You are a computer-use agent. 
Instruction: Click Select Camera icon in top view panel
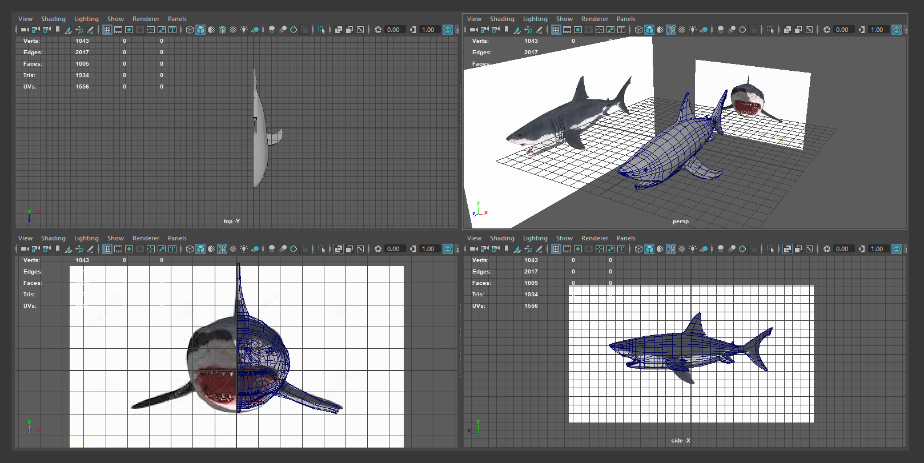[25, 30]
